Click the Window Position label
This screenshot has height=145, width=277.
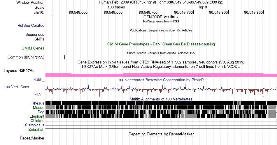click(x=30, y=2)
